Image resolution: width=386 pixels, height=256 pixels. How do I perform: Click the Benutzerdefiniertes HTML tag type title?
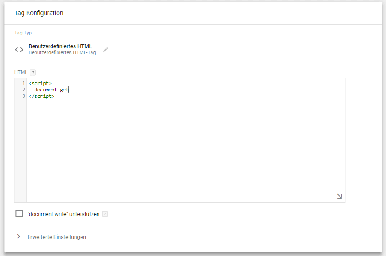[60, 46]
